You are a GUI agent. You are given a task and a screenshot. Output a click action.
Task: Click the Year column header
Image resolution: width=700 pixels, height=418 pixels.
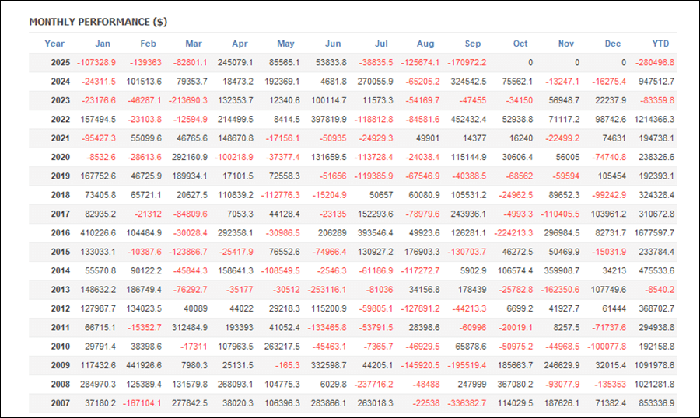(54, 44)
